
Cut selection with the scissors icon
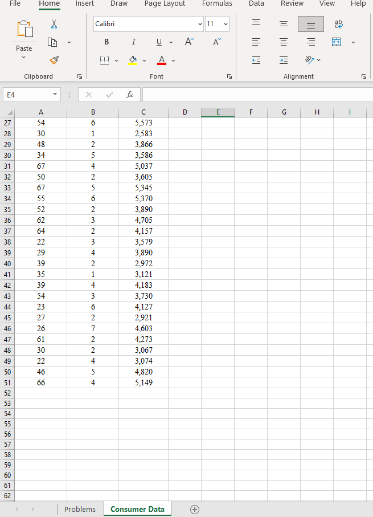[54, 24]
